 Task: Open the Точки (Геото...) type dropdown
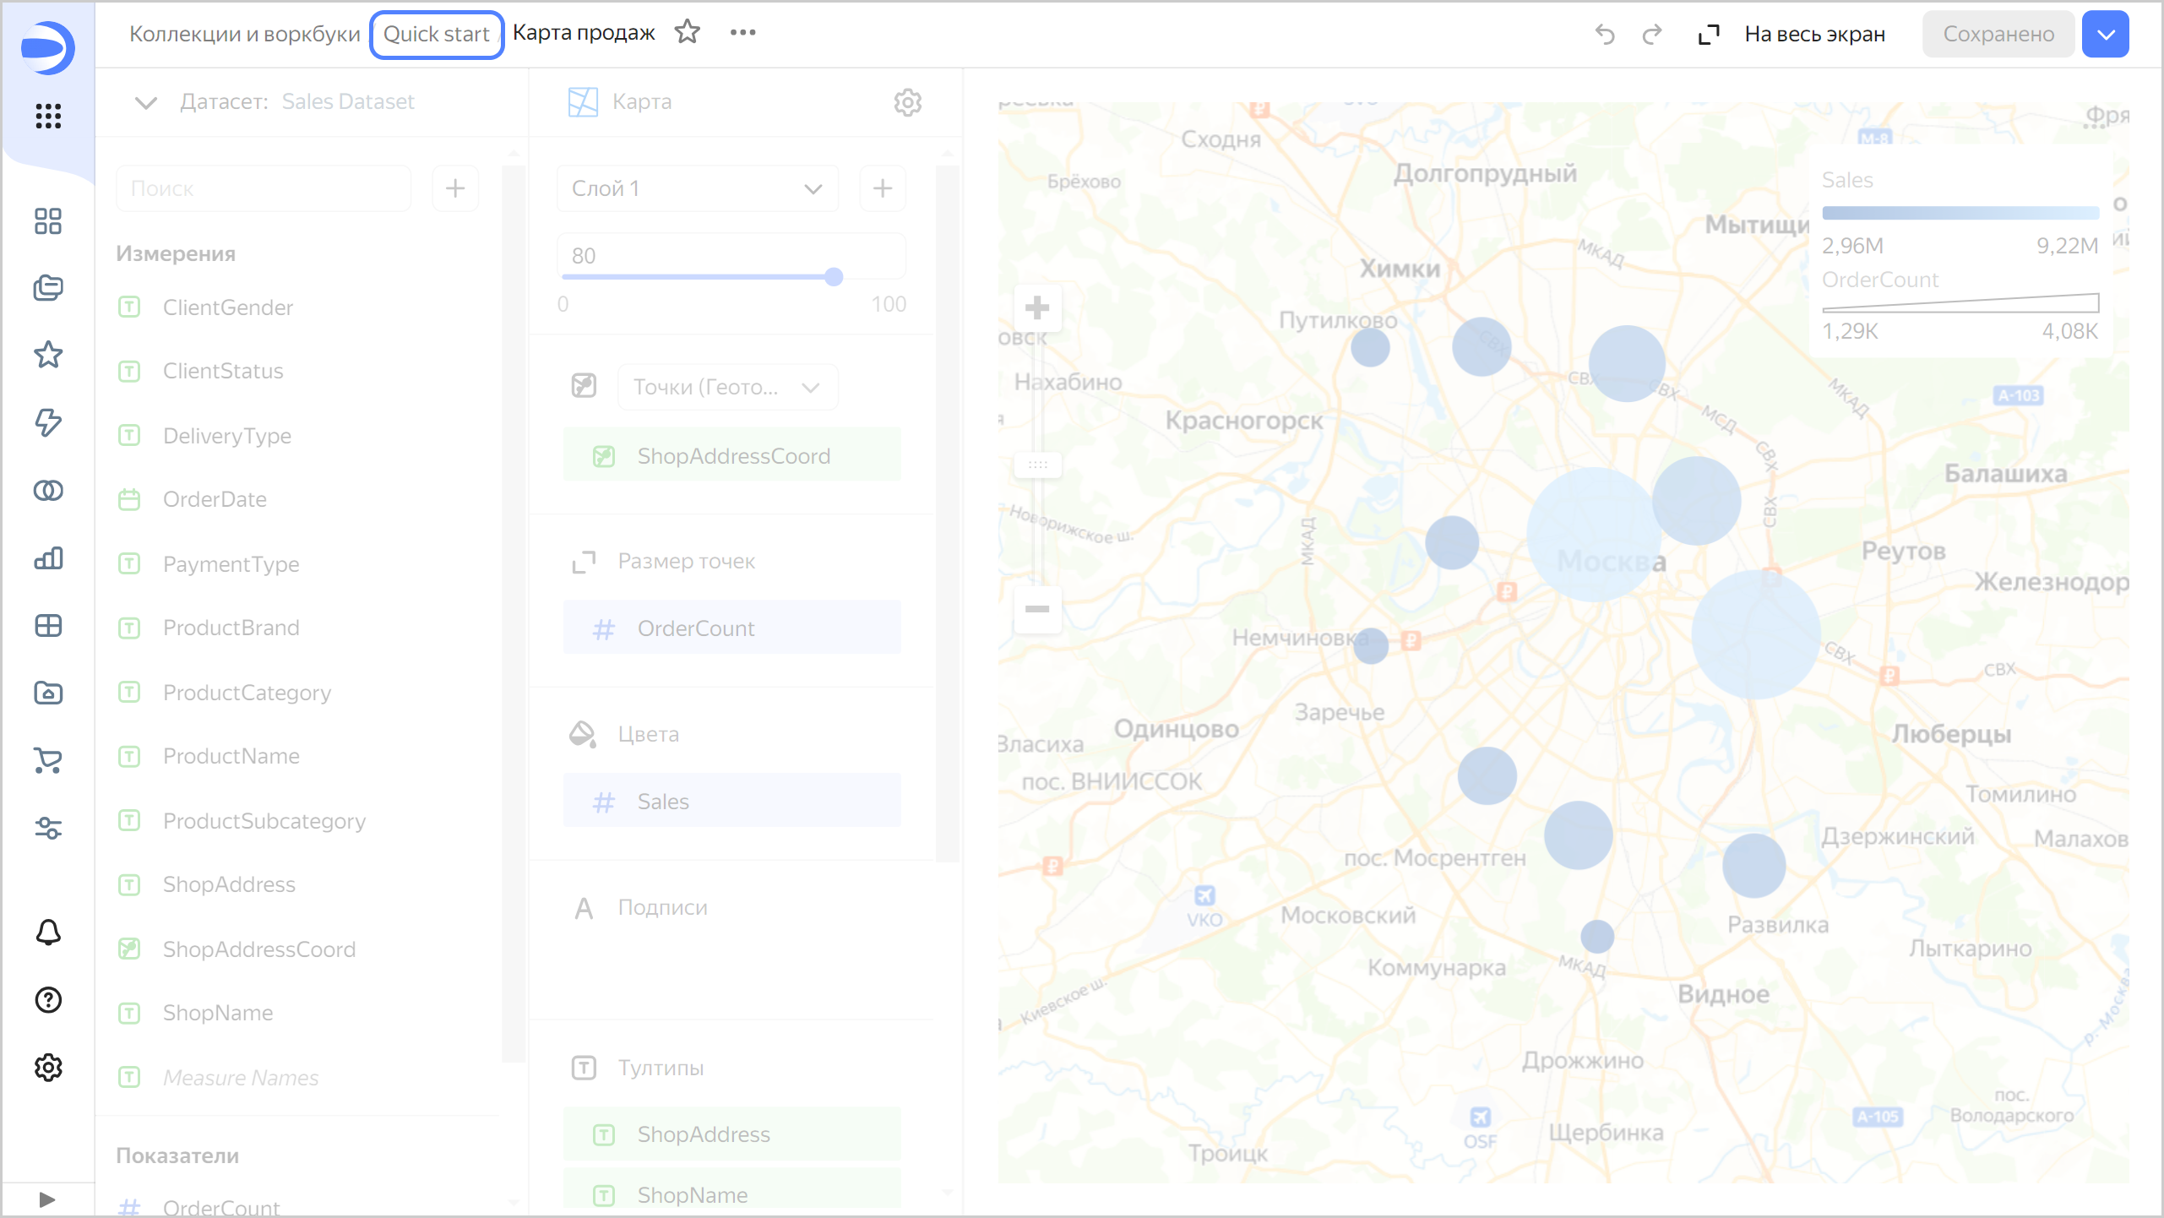(727, 387)
